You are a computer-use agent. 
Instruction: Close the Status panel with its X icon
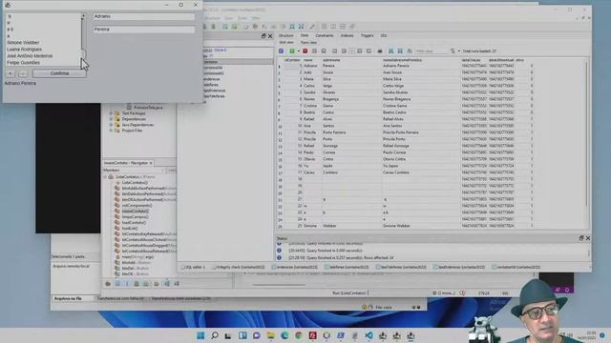coord(588,238)
